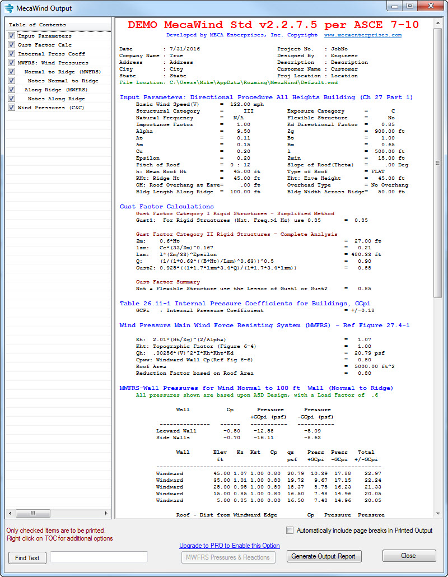Uncheck the Internal Press Coeff item
This screenshot has height=577, width=448.
pos(12,54)
